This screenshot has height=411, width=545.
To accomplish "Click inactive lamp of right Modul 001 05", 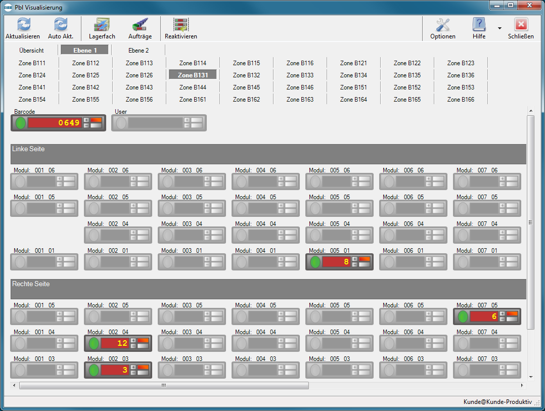I will [x=20, y=316].
